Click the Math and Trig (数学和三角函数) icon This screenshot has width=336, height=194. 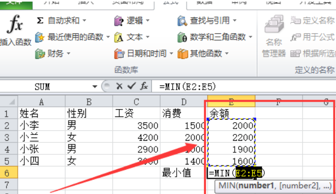pyautogui.click(x=183, y=37)
